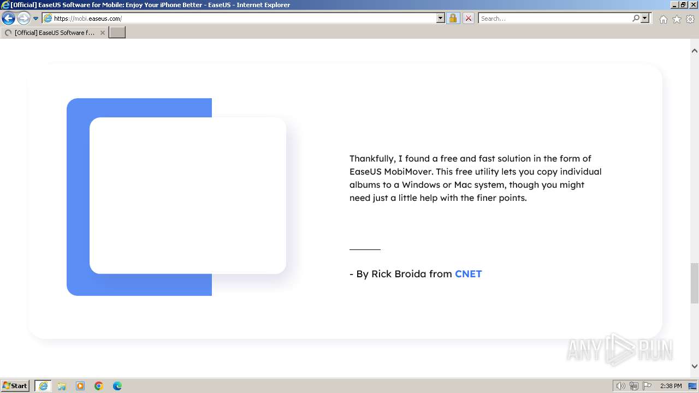The image size is (699, 393).
Task: Grab the vertical scrollbar thumb
Action: pyautogui.click(x=694, y=283)
